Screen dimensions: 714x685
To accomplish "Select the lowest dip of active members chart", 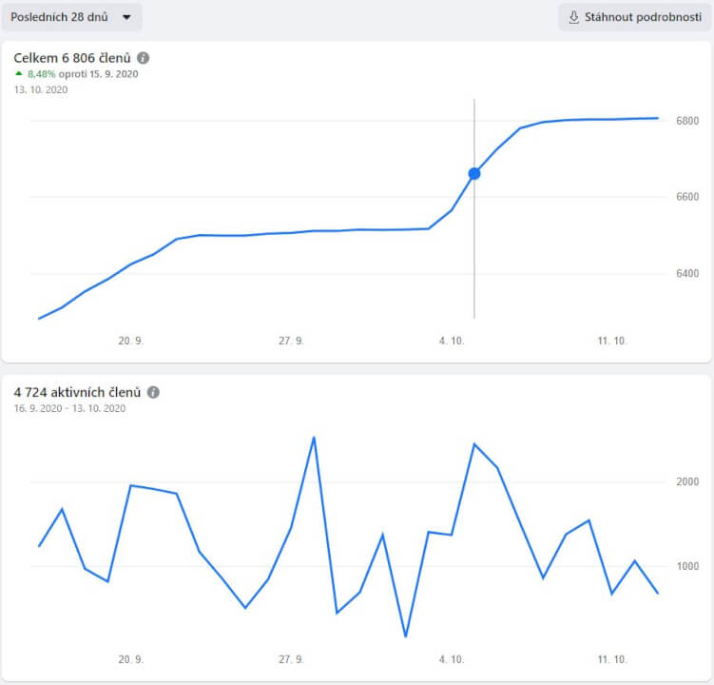I will [405, 636].
